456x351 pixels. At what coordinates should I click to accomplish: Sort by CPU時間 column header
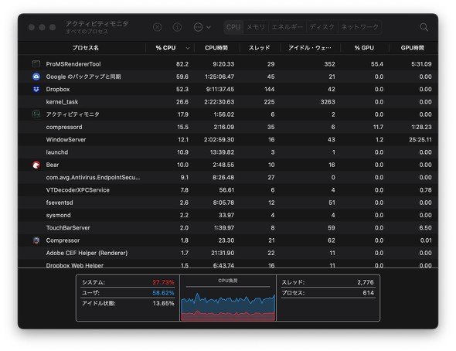[x=216, y=48]
